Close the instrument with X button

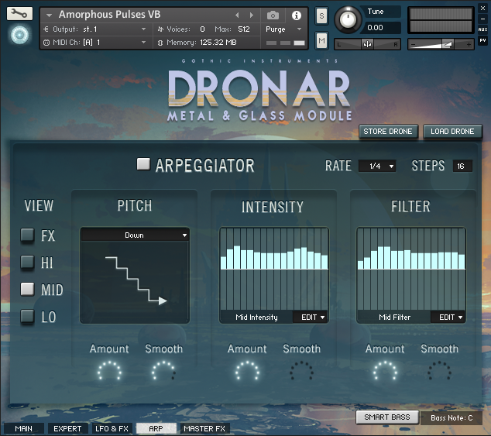tap(482, 9)
